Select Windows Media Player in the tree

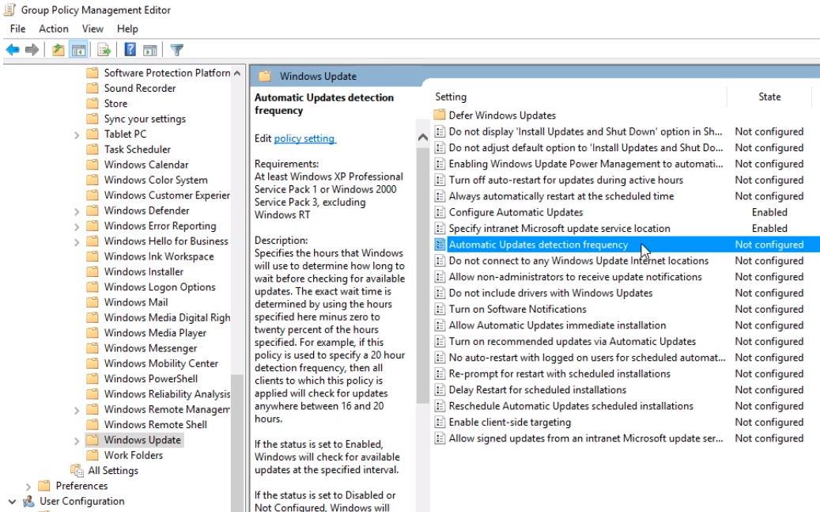pos(155,332)
